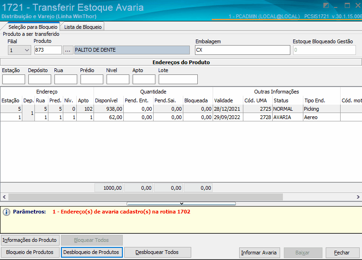Click validity date 28/12/2021
The height and width of the screenshot is (260, 362).
click(x=228, y=109)
